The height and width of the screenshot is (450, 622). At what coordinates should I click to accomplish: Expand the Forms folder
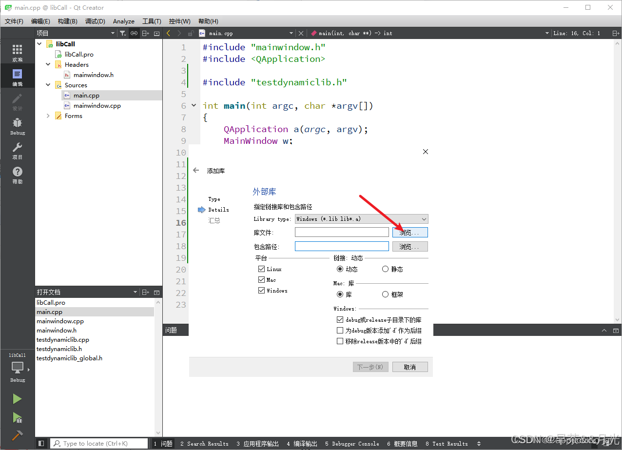click(48, 116)
